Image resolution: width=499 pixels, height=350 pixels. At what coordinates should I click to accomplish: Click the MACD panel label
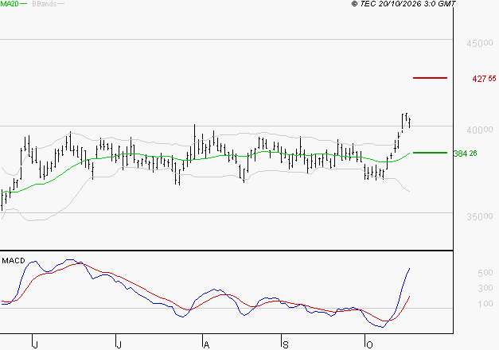(14, 261)
